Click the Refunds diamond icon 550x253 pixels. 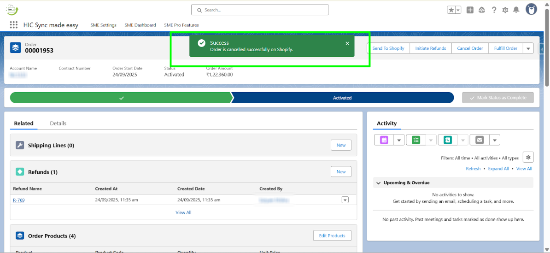[x=20, y=172]
